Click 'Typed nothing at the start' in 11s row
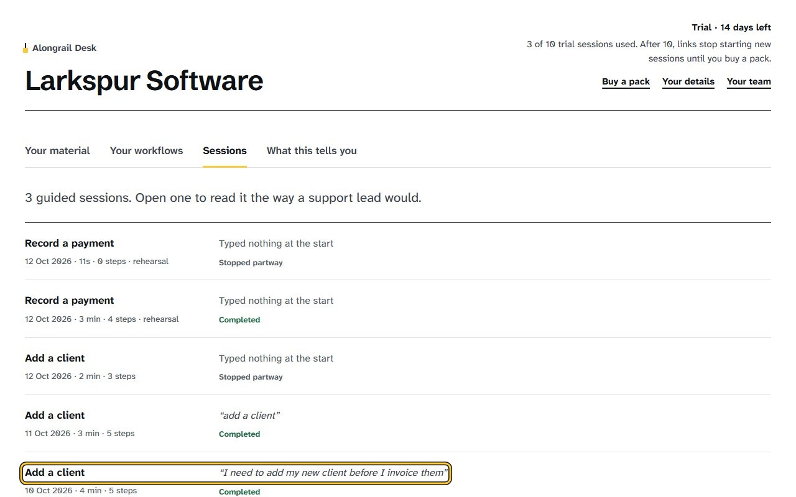Image resolution: width=796 pixels, height=497 pixels. (276, 244)
